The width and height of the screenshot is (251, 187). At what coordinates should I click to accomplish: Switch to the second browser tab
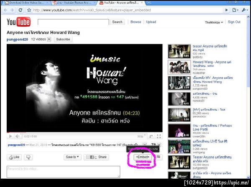[x=74, y=3]
